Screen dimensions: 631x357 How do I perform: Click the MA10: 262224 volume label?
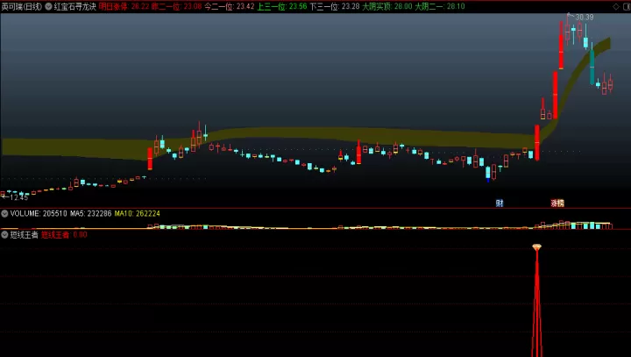138,213
